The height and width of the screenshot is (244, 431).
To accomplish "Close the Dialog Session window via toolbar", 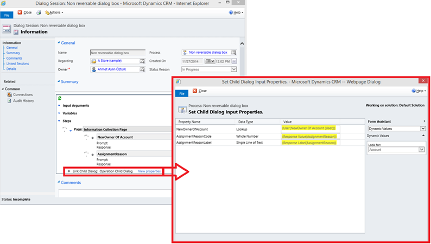I will pos(25,12).
